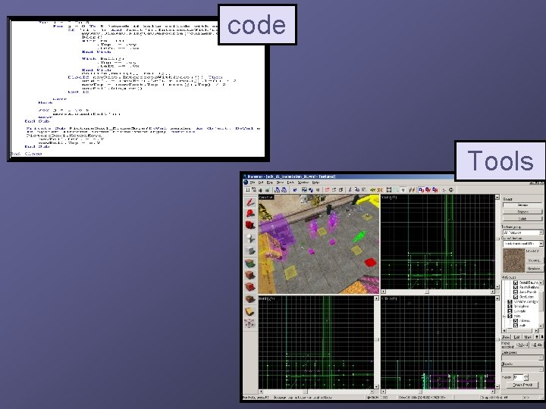Viewport: 546px width, 409px height.
Task: Toggle the multicolored cube texture application tool
Action: pos(250,264)
